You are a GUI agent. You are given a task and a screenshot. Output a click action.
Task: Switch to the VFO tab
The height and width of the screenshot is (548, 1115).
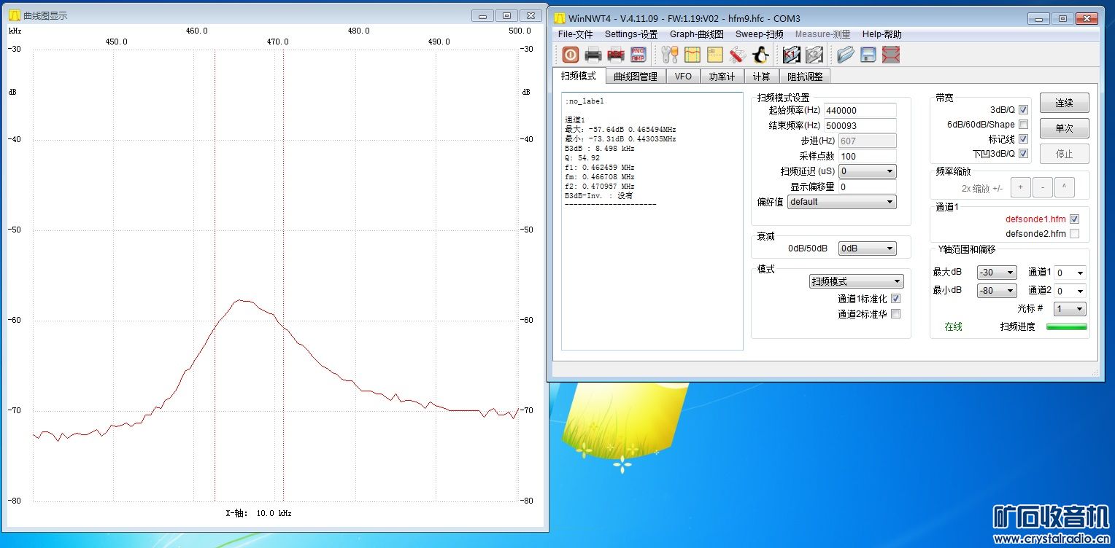(x=683, y=77)
